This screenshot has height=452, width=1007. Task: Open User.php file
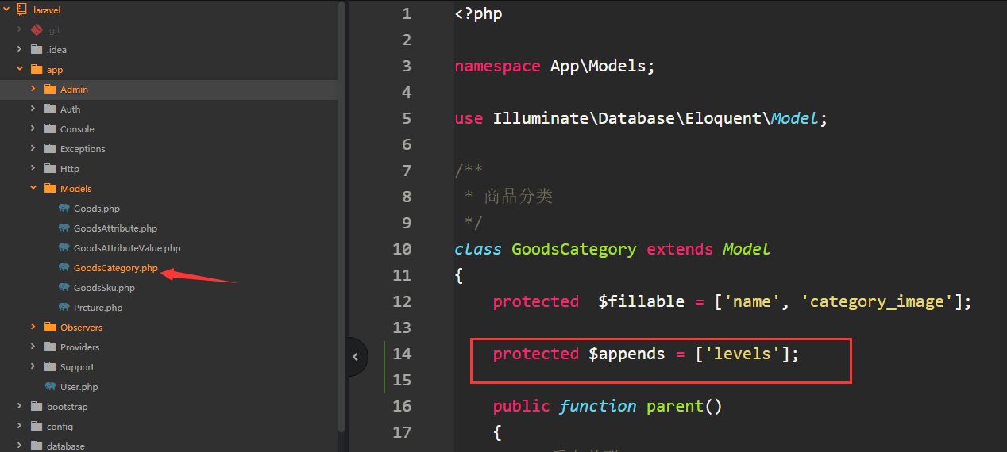pyautogui.click(x=79, y=387)
